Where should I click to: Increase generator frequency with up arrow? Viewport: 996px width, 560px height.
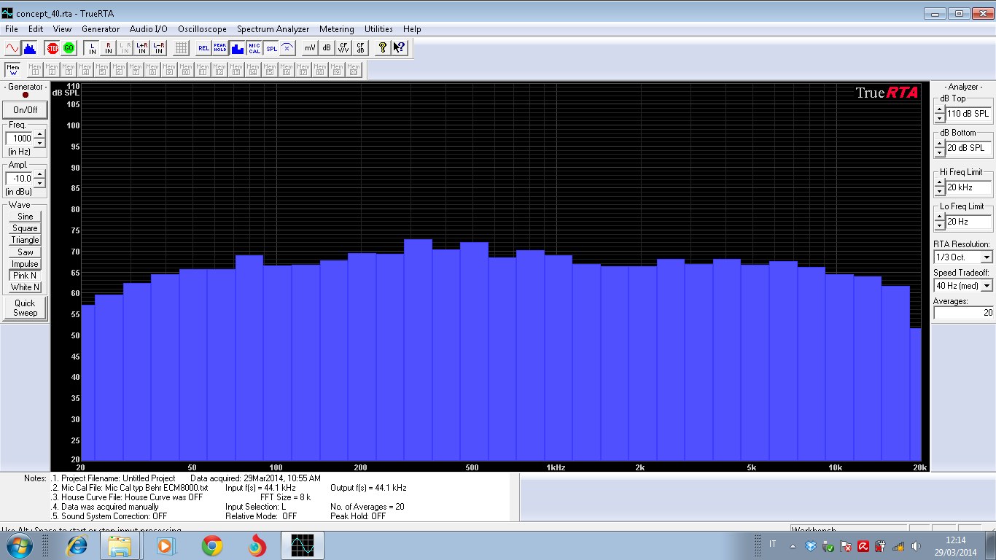40,134
